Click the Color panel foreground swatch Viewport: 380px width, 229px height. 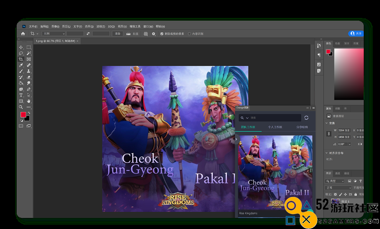[x=328, y=51]
